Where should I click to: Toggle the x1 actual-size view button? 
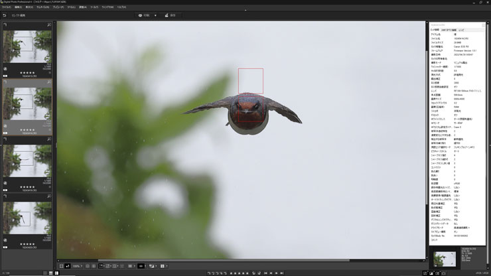[68, 266]
